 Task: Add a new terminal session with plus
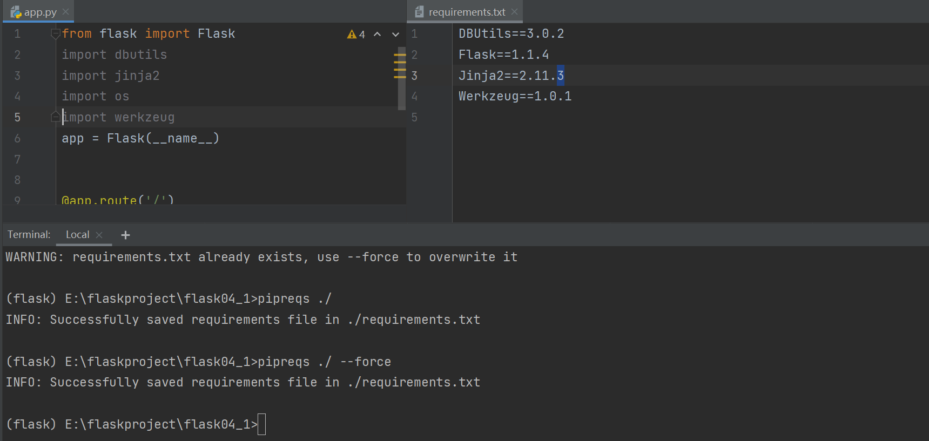(125, 235)
